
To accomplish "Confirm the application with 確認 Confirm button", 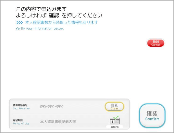I will click(152, 116).
